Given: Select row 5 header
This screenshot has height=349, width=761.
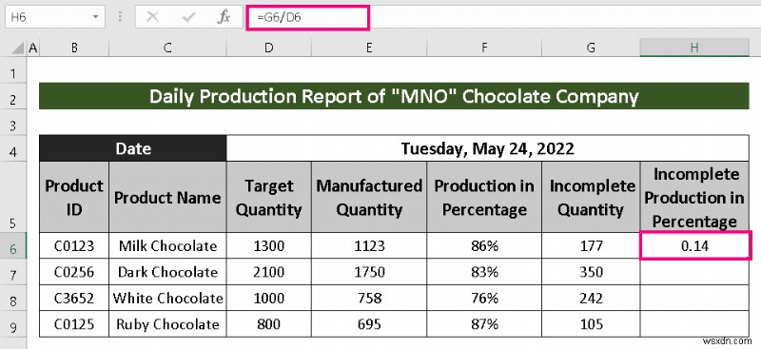Looking at the screenshot, I should coord(13,197).
